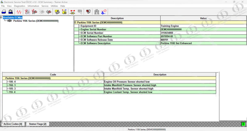Image resolution: width=247 pixels, height=131 pixels.
Task: Click the greyed-out WinFlash icon
Action: [x=80, y=12]
